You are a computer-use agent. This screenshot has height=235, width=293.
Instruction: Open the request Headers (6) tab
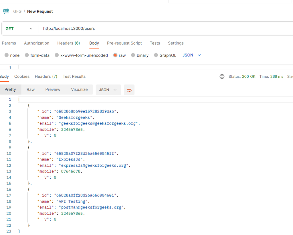pos(68,43)
